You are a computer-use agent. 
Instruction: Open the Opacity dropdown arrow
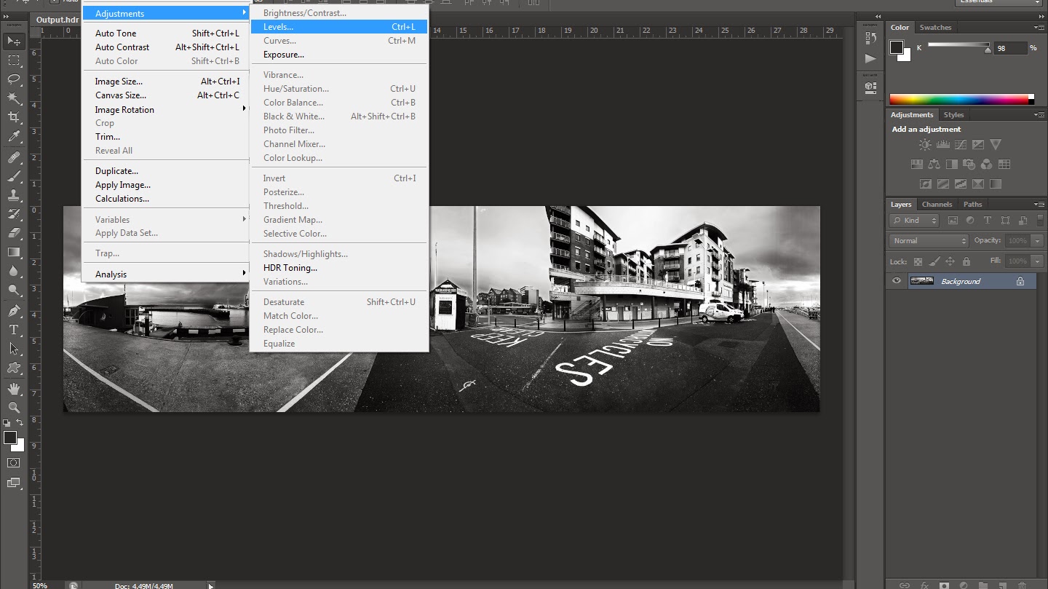tap(1037, 241)
